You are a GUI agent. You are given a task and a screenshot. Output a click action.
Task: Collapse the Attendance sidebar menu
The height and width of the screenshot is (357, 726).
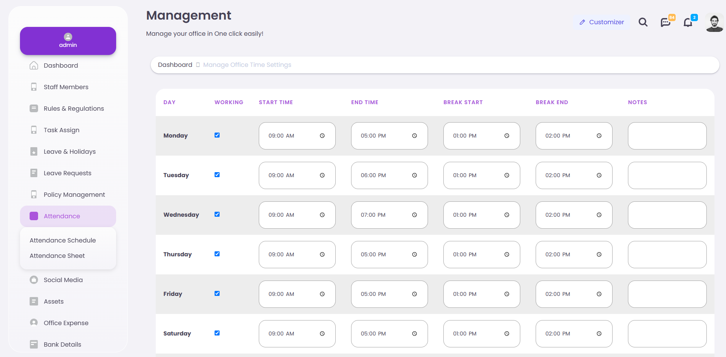tap(68, 216)
